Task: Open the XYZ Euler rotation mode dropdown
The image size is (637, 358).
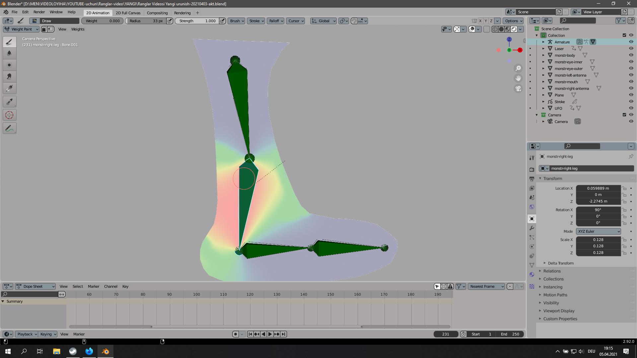Action: pos(599,231)
